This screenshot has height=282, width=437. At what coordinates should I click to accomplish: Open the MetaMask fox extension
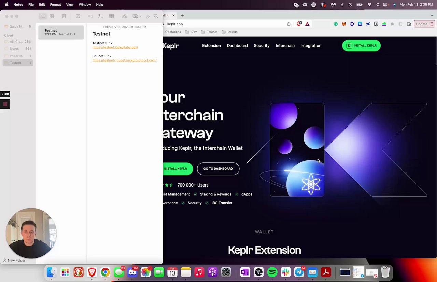point(344,24)
